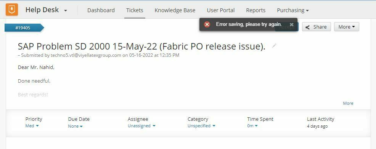
Task: Expand ticket message with More link
Action: point(348,103)
